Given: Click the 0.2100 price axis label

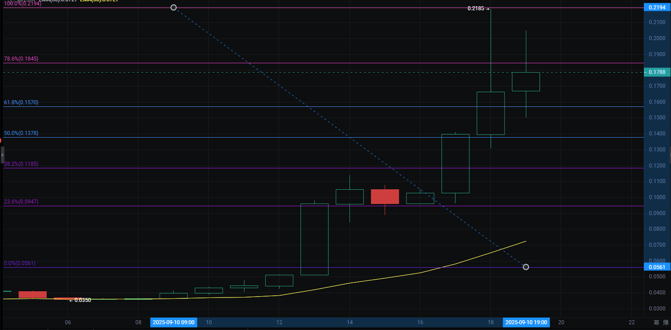Looking at the screenshot, I should click(658, 22).
